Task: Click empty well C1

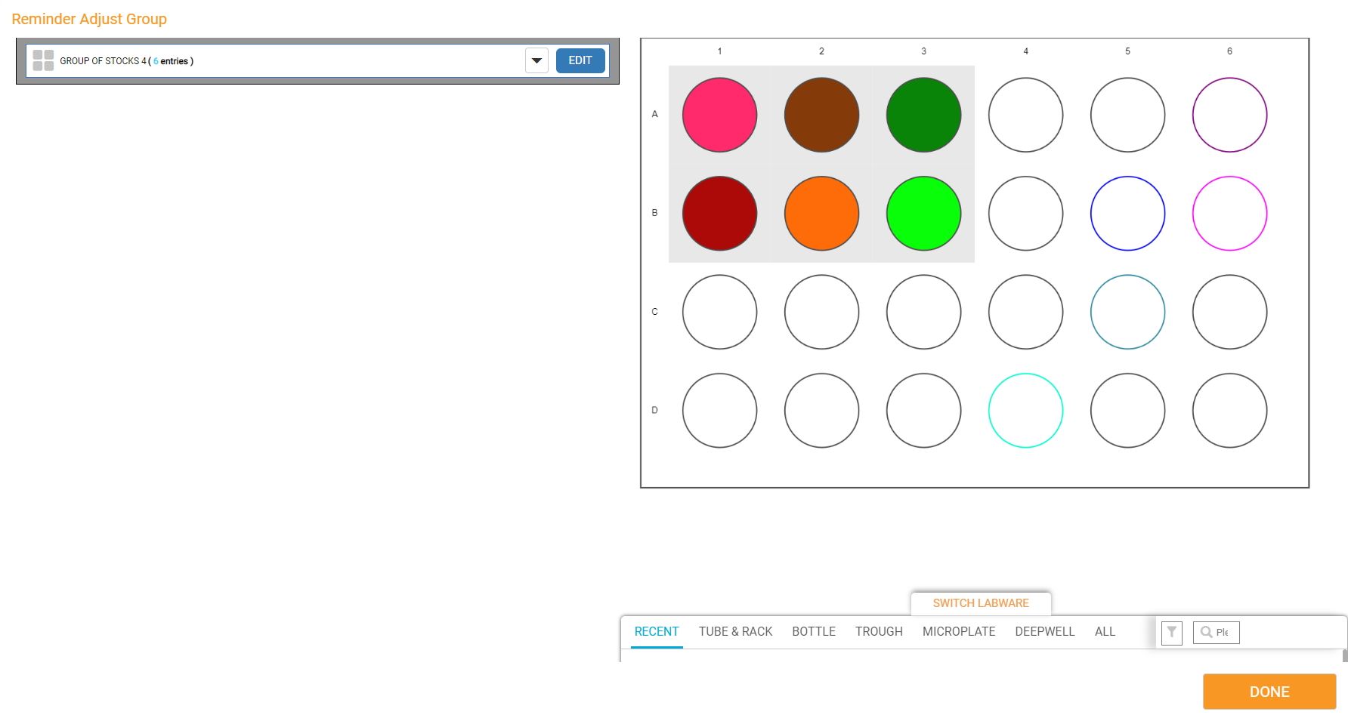Action: point(719,312)
